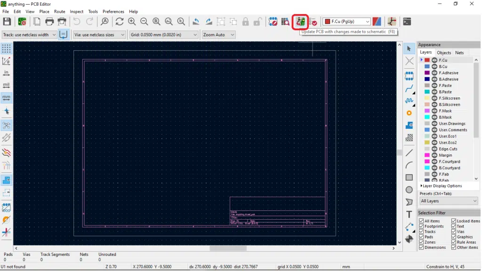Open Board Setup icon

22,22
